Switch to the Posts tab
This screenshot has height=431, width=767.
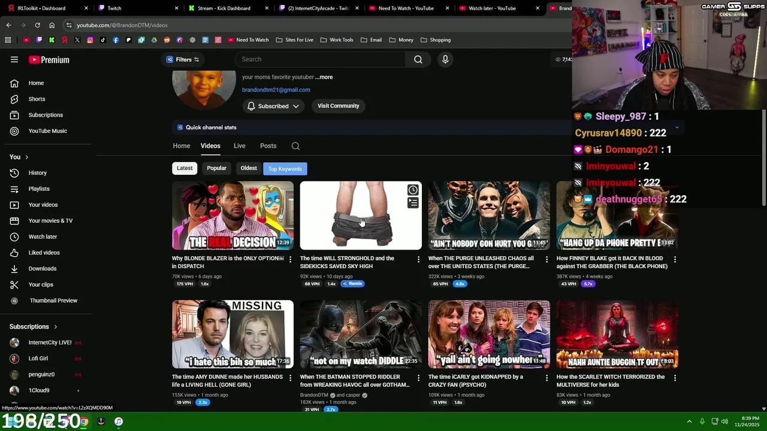click(268, 146)
